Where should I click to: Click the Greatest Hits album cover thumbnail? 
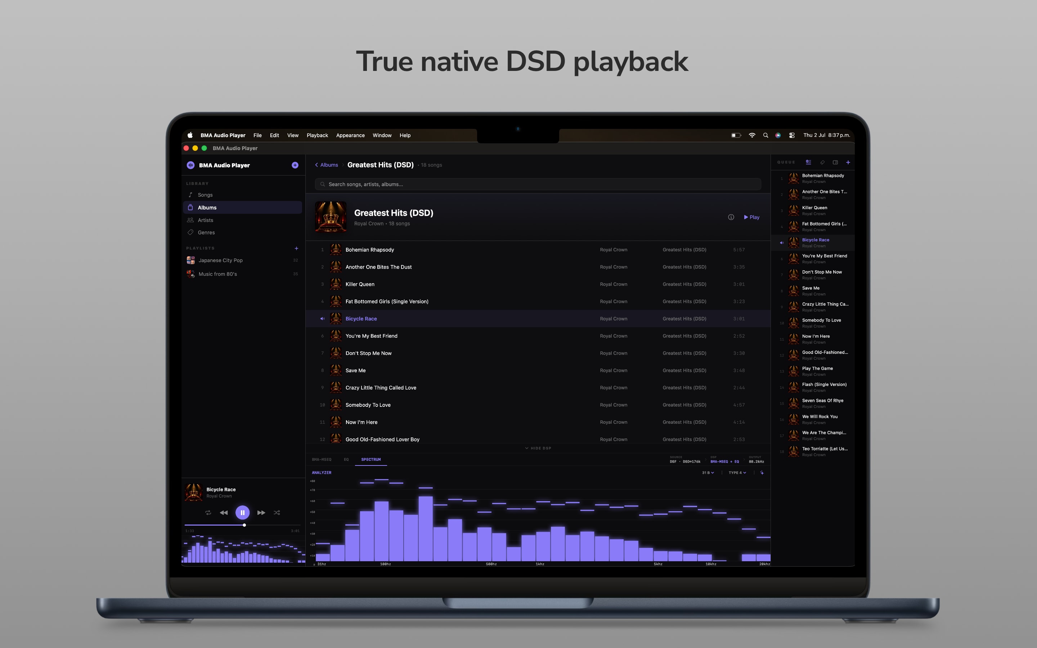[331, 217]
